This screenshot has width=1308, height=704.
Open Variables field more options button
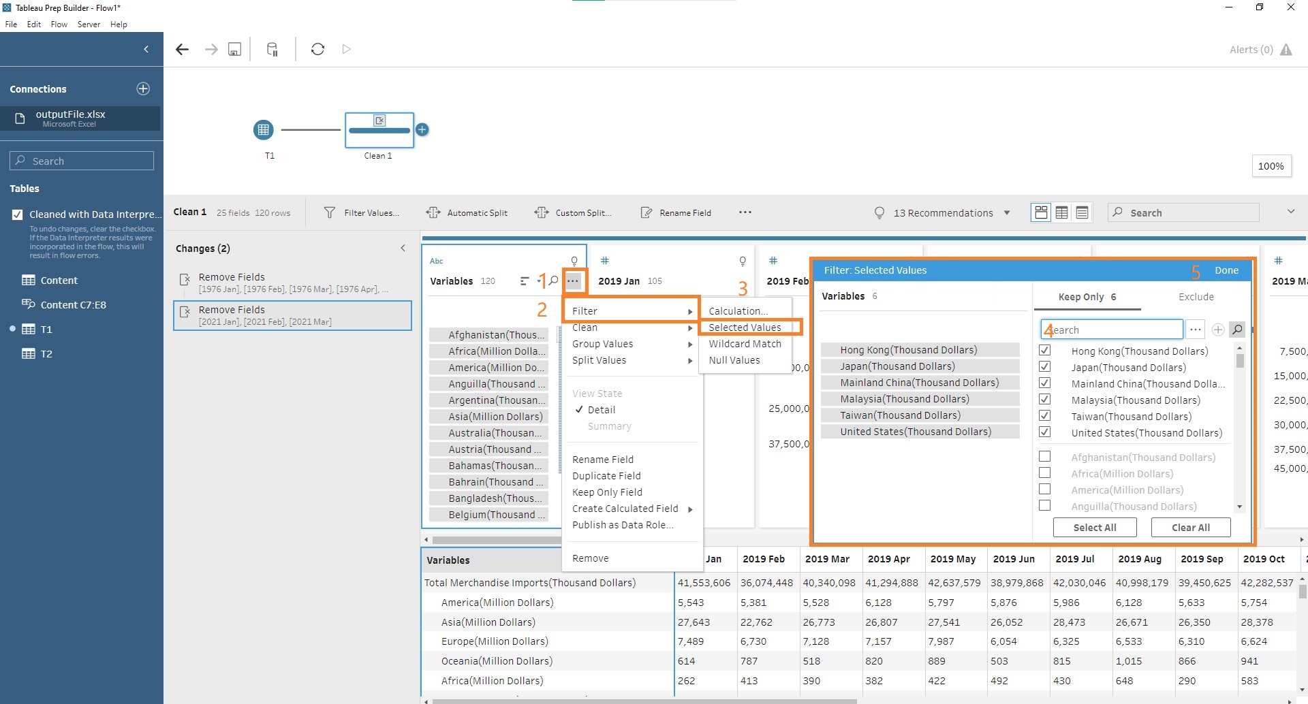point(574,281)
